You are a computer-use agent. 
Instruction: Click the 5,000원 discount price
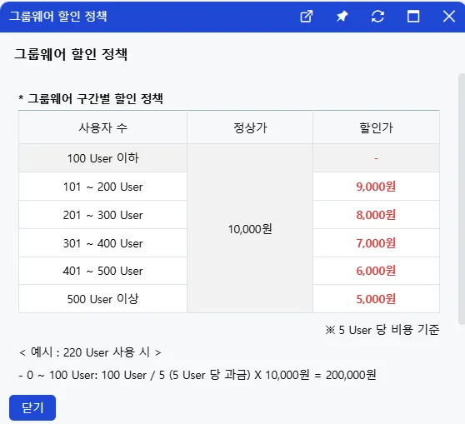point(376,299)
